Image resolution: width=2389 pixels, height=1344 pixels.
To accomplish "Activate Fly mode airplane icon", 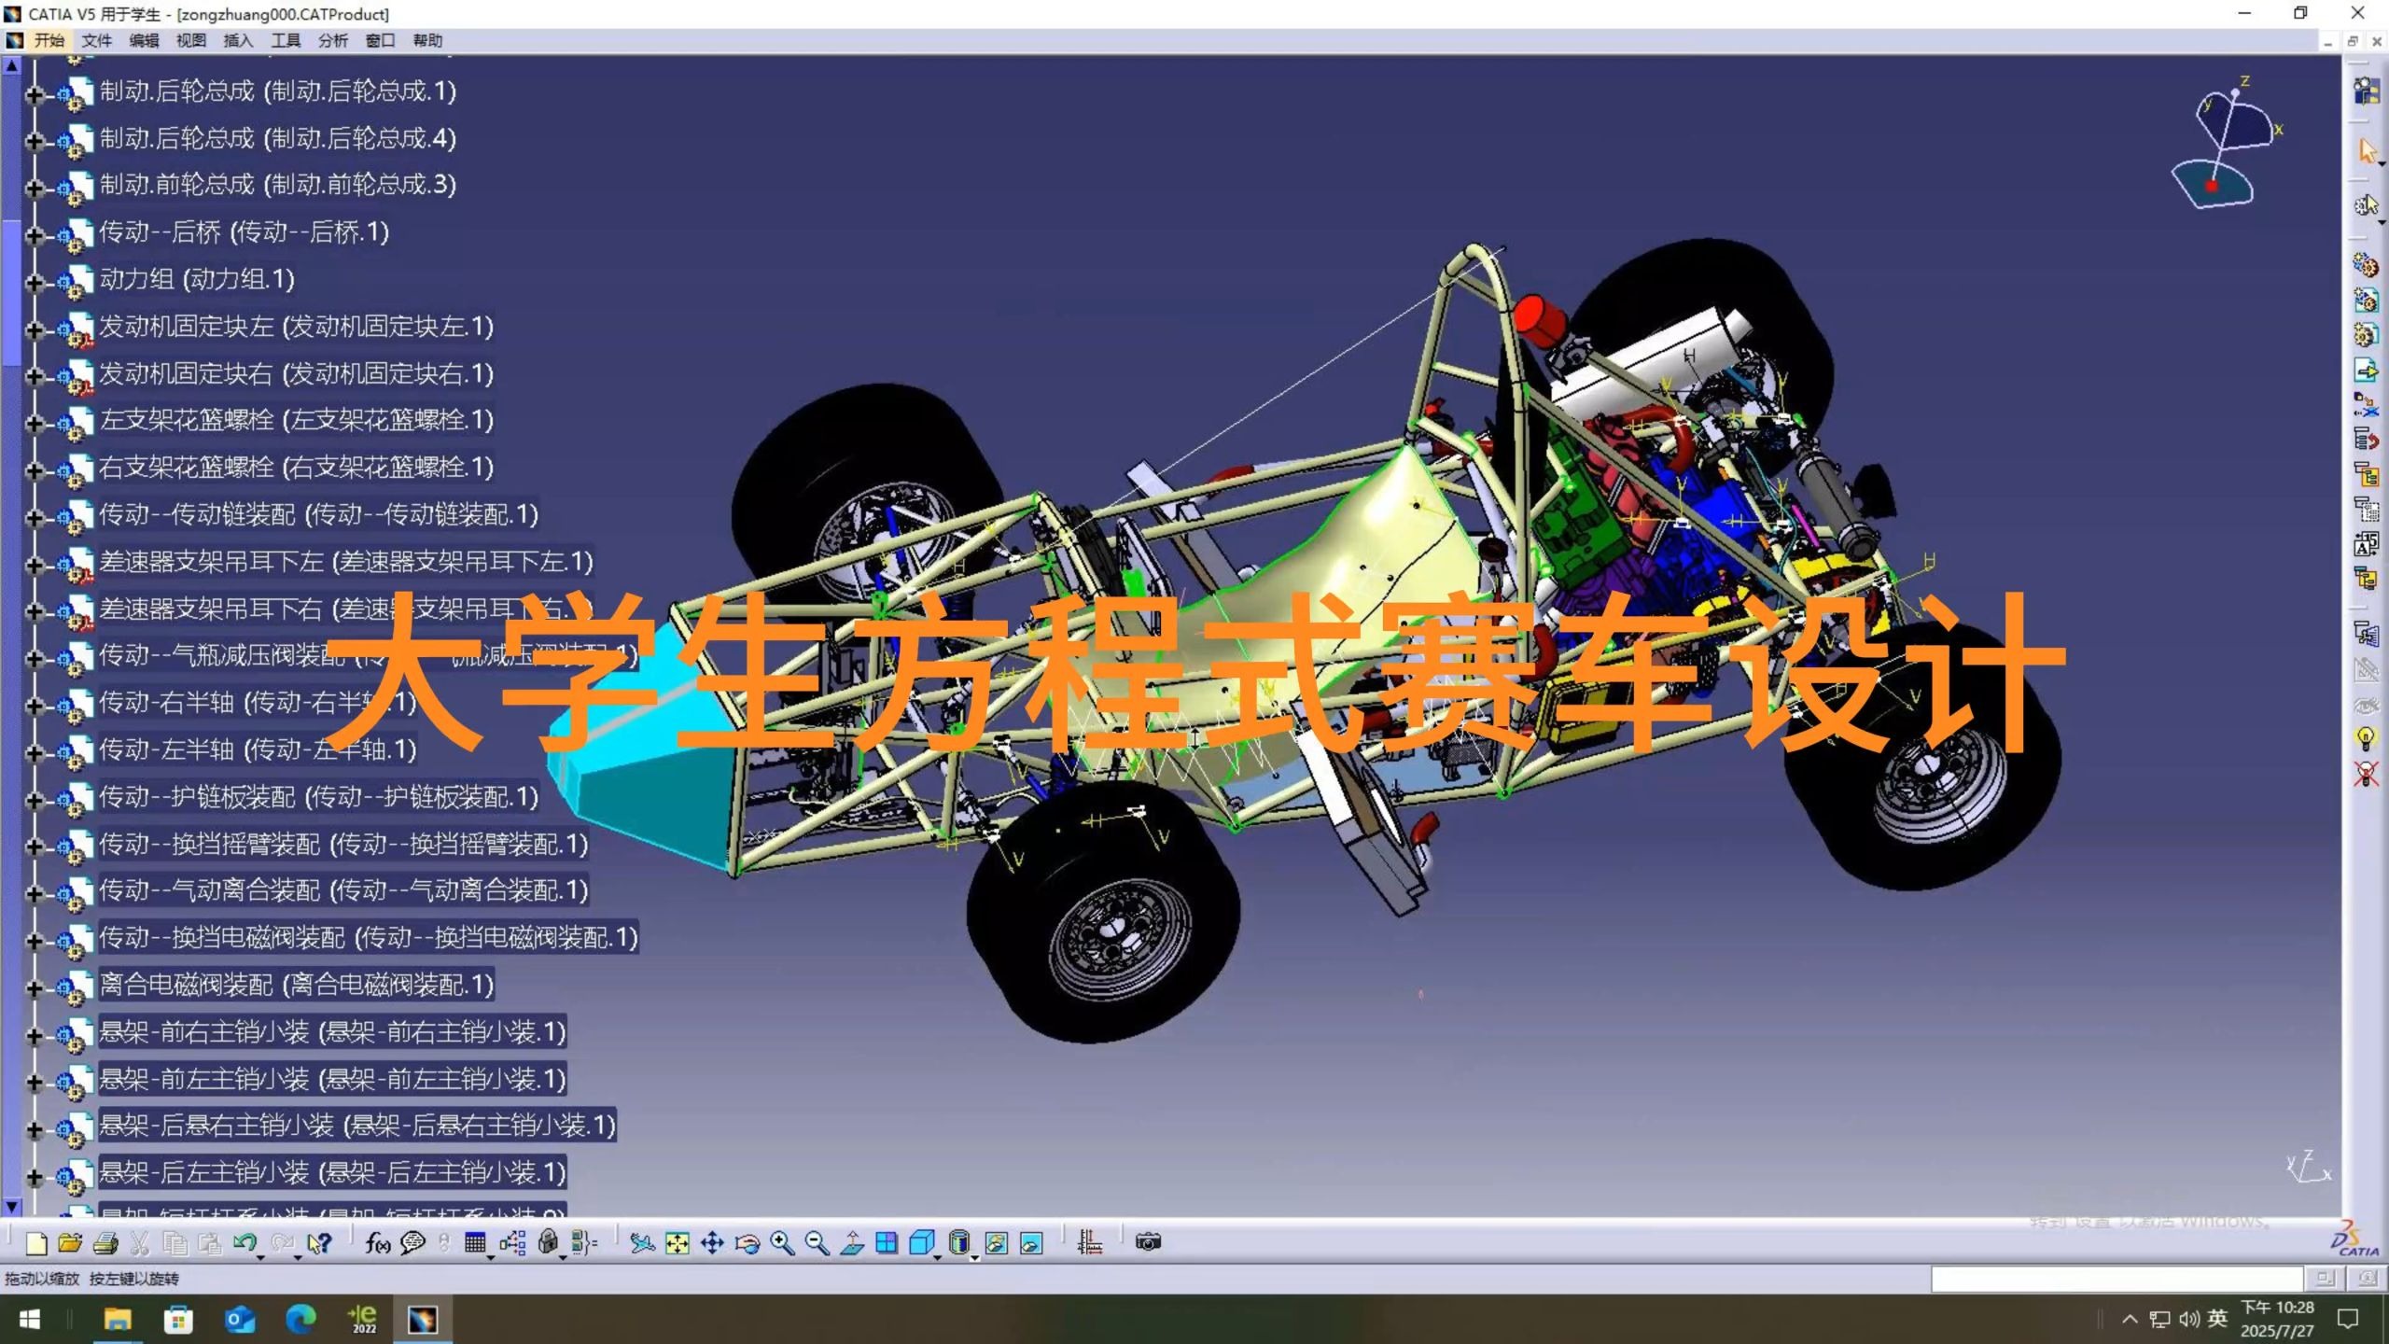I will pos(642,1243).
